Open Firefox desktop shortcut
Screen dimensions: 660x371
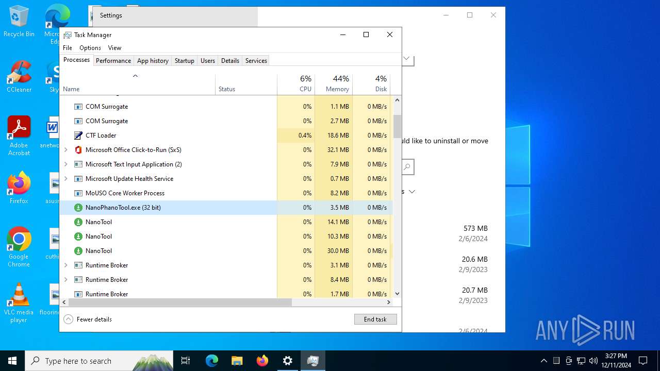pyautogui.click(x=19, y=188)
